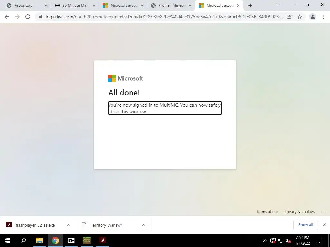Viewport: 330px width, 247px height.
Task: Open MultiMC launcher taskbar icon
Action: point(87,241)
